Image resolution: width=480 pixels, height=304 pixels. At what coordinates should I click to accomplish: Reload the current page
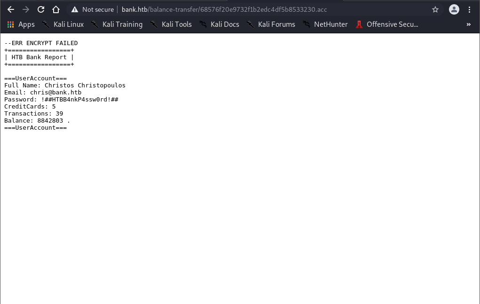pyautogui.click(x=41, y=9)
